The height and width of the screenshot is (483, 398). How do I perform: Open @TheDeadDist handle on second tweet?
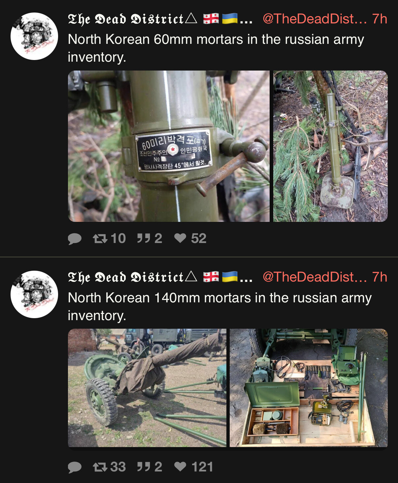click(x=315, y=277)
